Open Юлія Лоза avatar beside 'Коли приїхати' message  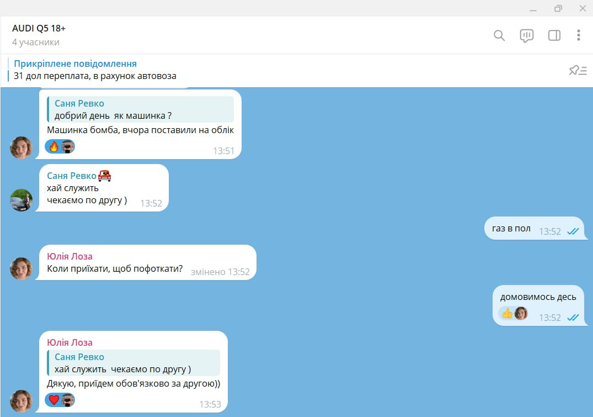coord(21,268)
